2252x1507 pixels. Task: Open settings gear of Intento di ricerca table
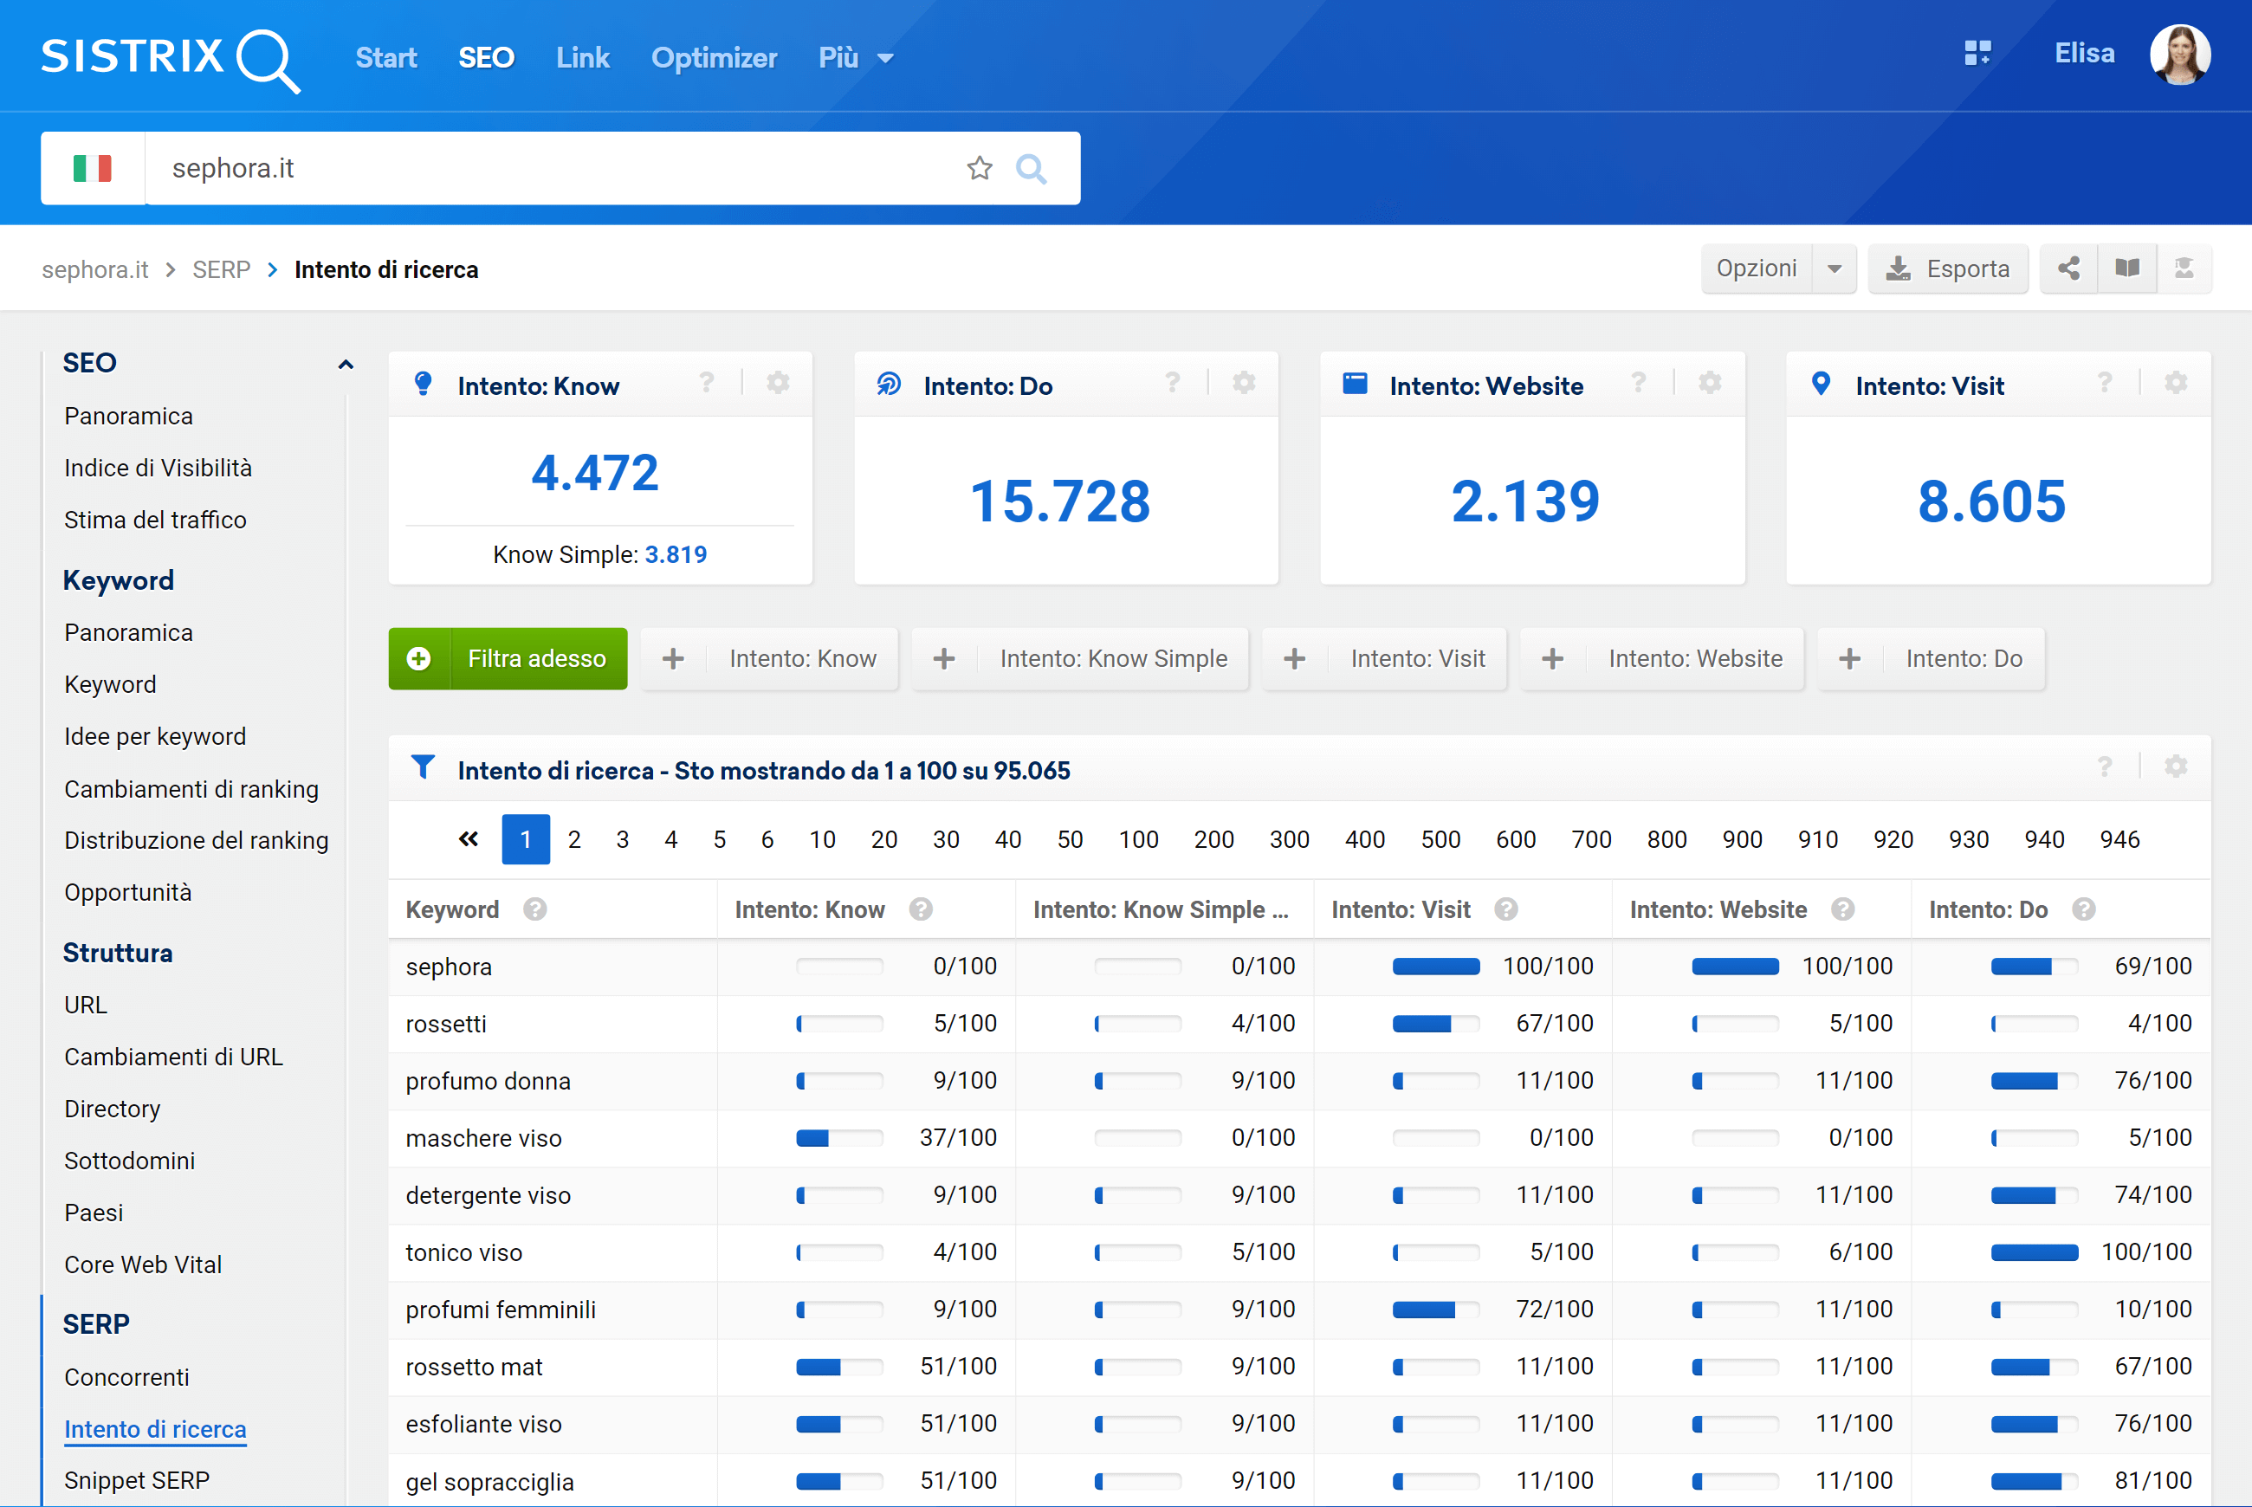pos(2176,767)
